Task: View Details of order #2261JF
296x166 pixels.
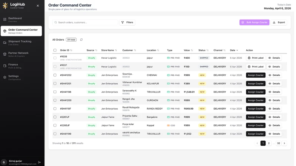Action: click(x=274, y=117)
